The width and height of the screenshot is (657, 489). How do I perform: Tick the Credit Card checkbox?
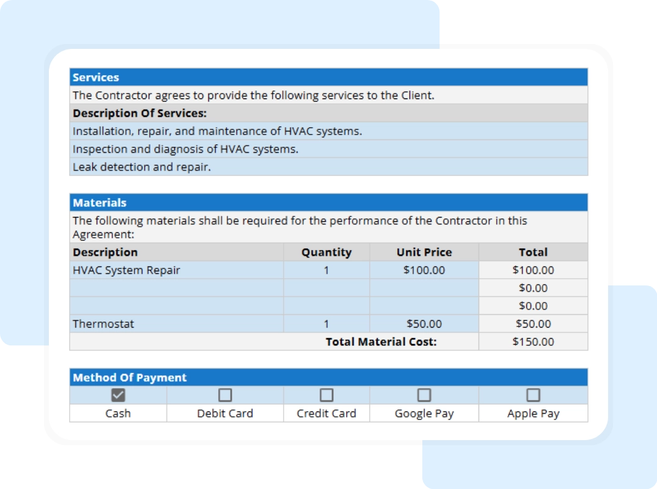coord(326,395)
